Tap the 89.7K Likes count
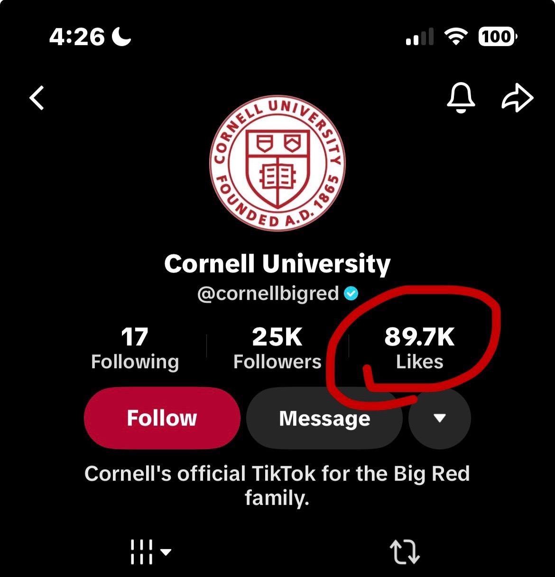 (x=420, y=349)
